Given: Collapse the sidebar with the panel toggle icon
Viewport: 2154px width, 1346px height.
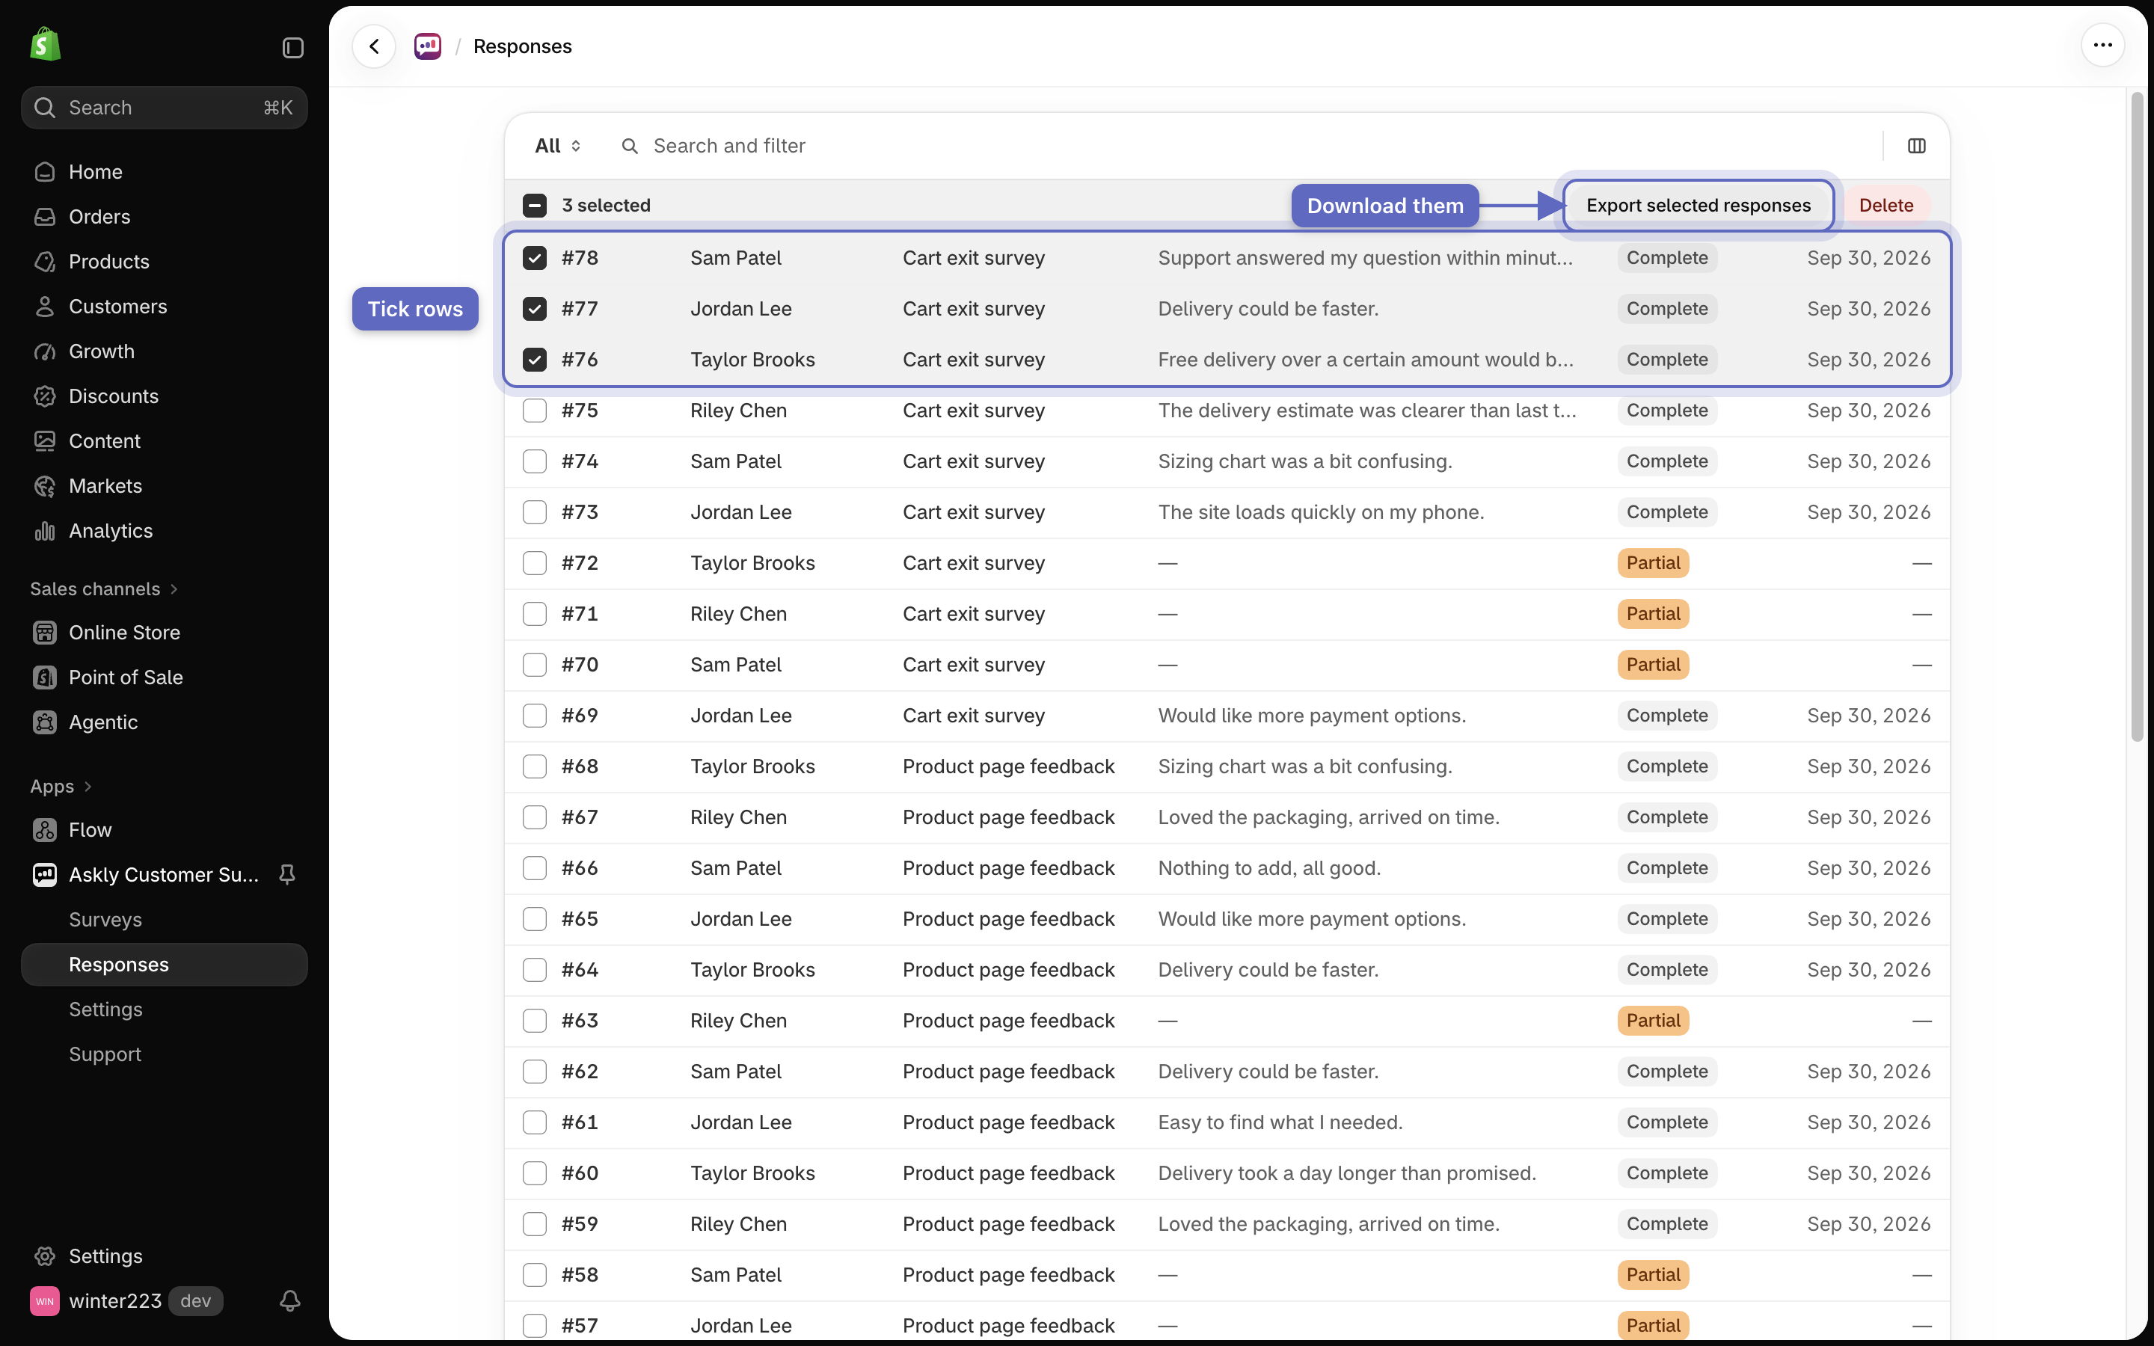Looking at the screenshot, I should point(293,47).
